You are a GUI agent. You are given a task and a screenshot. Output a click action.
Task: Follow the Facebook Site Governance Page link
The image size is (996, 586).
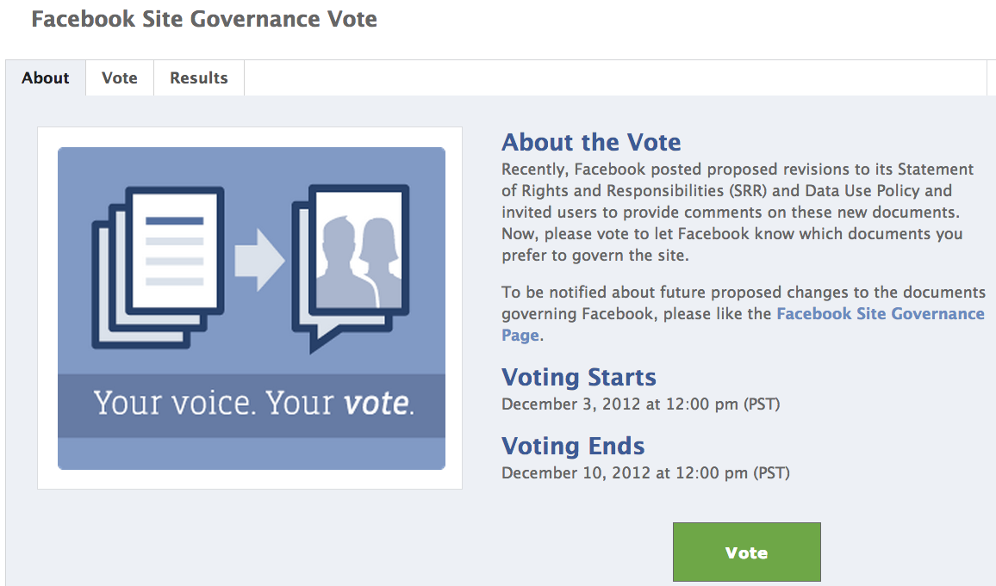(x=880, y=314)
